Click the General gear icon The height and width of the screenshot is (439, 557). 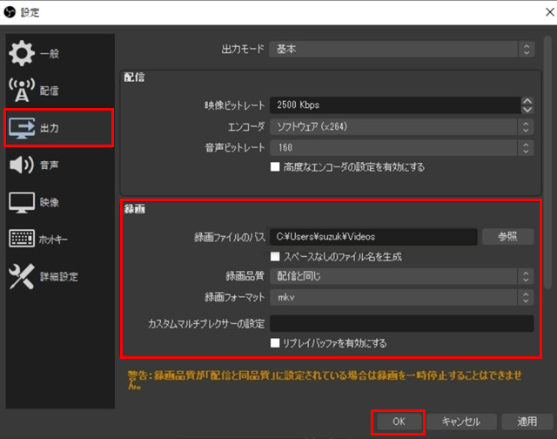point(21,53)
